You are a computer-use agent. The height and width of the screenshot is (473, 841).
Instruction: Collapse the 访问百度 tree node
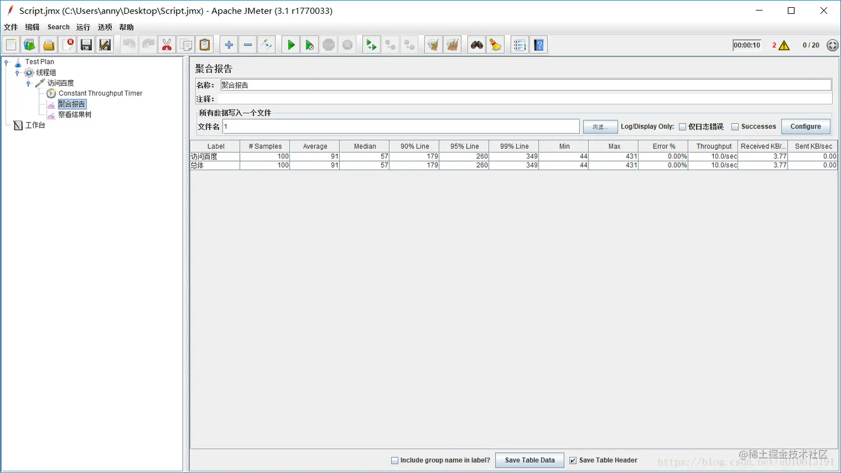tap(28, 83)
